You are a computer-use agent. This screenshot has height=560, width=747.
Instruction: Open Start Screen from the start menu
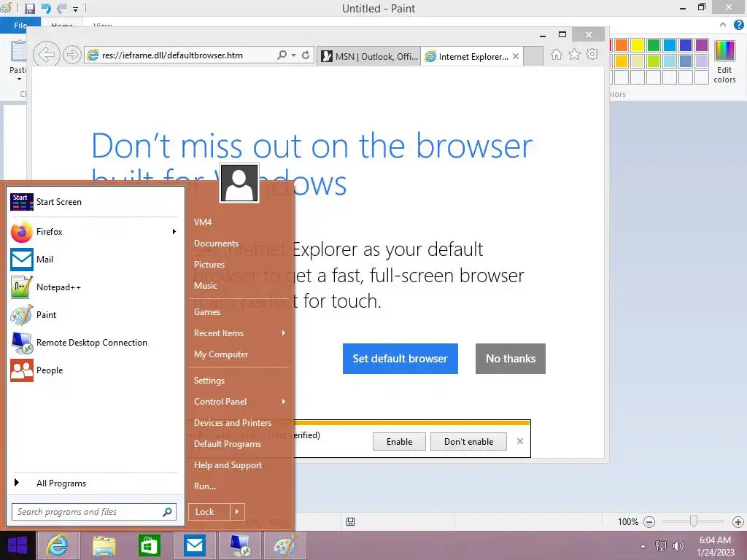point(94,202)
